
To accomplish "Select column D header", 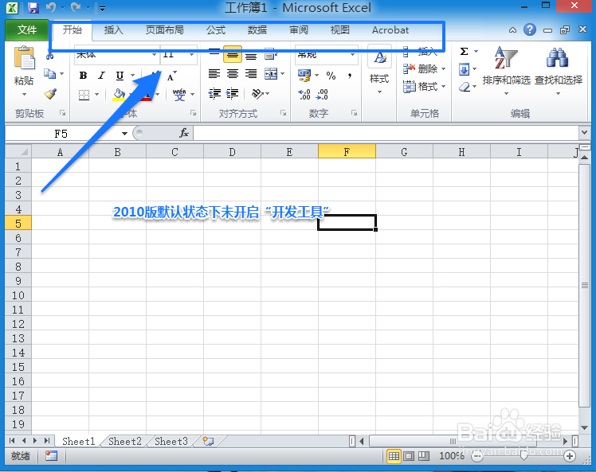I will coord(232,152).
